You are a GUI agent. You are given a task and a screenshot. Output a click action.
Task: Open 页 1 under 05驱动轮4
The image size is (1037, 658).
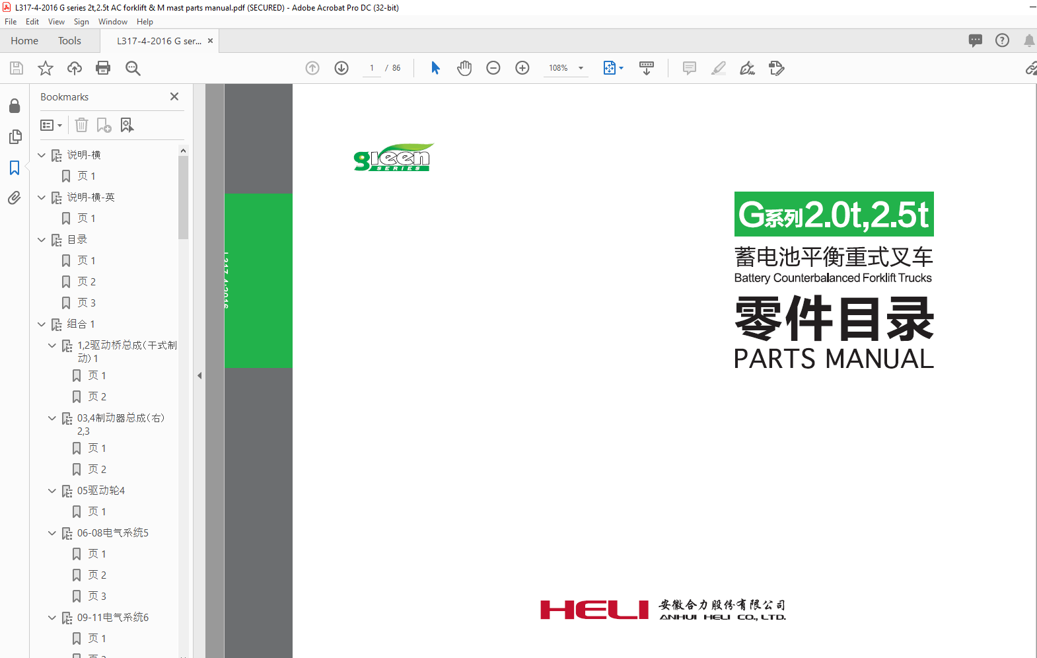click(x=97, y=511)
